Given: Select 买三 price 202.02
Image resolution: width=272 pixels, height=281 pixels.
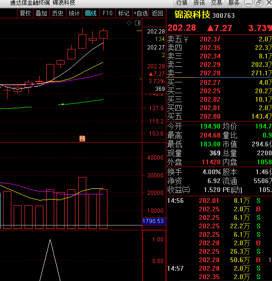Looking at the screenshot, I should pyautogui.click(x=210, y=99).
